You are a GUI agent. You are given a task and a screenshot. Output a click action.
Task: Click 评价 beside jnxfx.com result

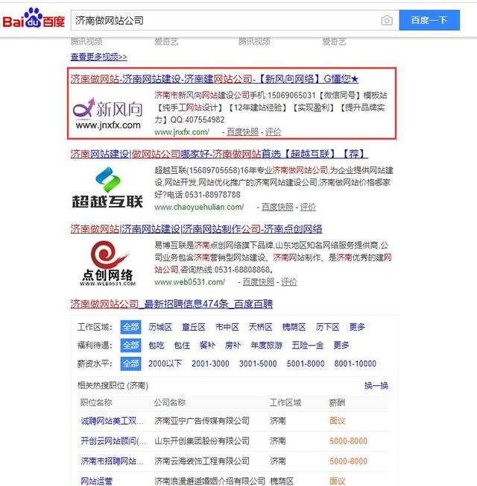[x=273, y=132]
